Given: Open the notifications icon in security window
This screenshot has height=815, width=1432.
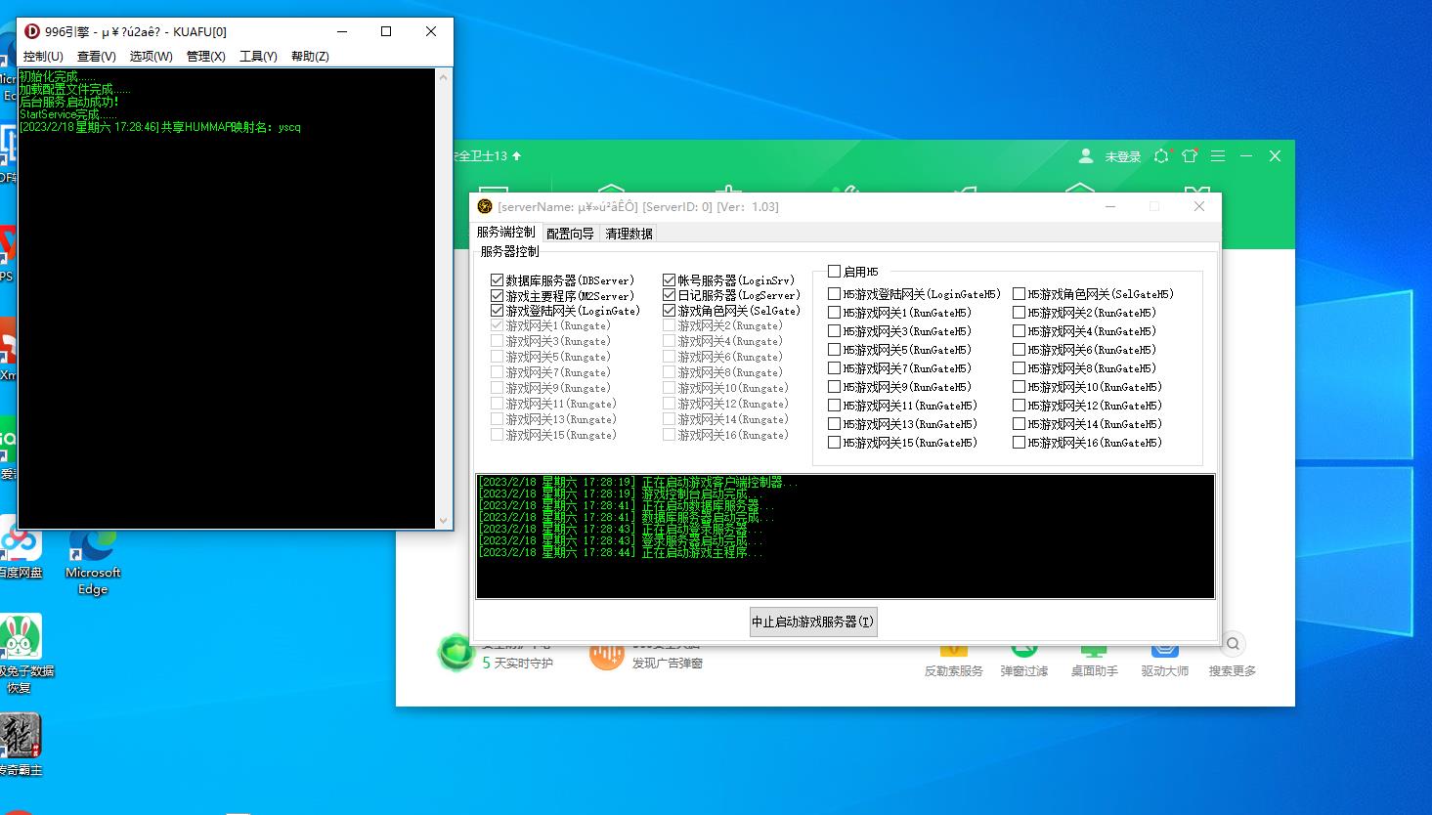Looking at the screenshot, I should point(1161,156).
